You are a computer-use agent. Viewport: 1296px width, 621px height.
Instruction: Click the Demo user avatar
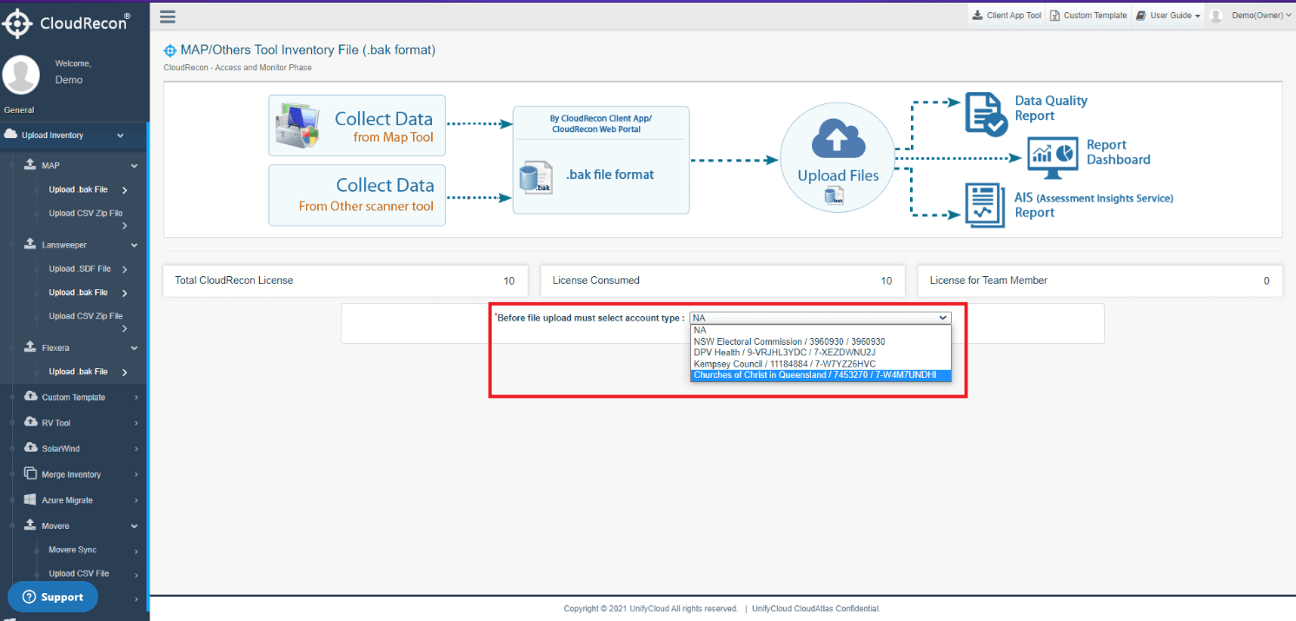[x=21, y=74]
